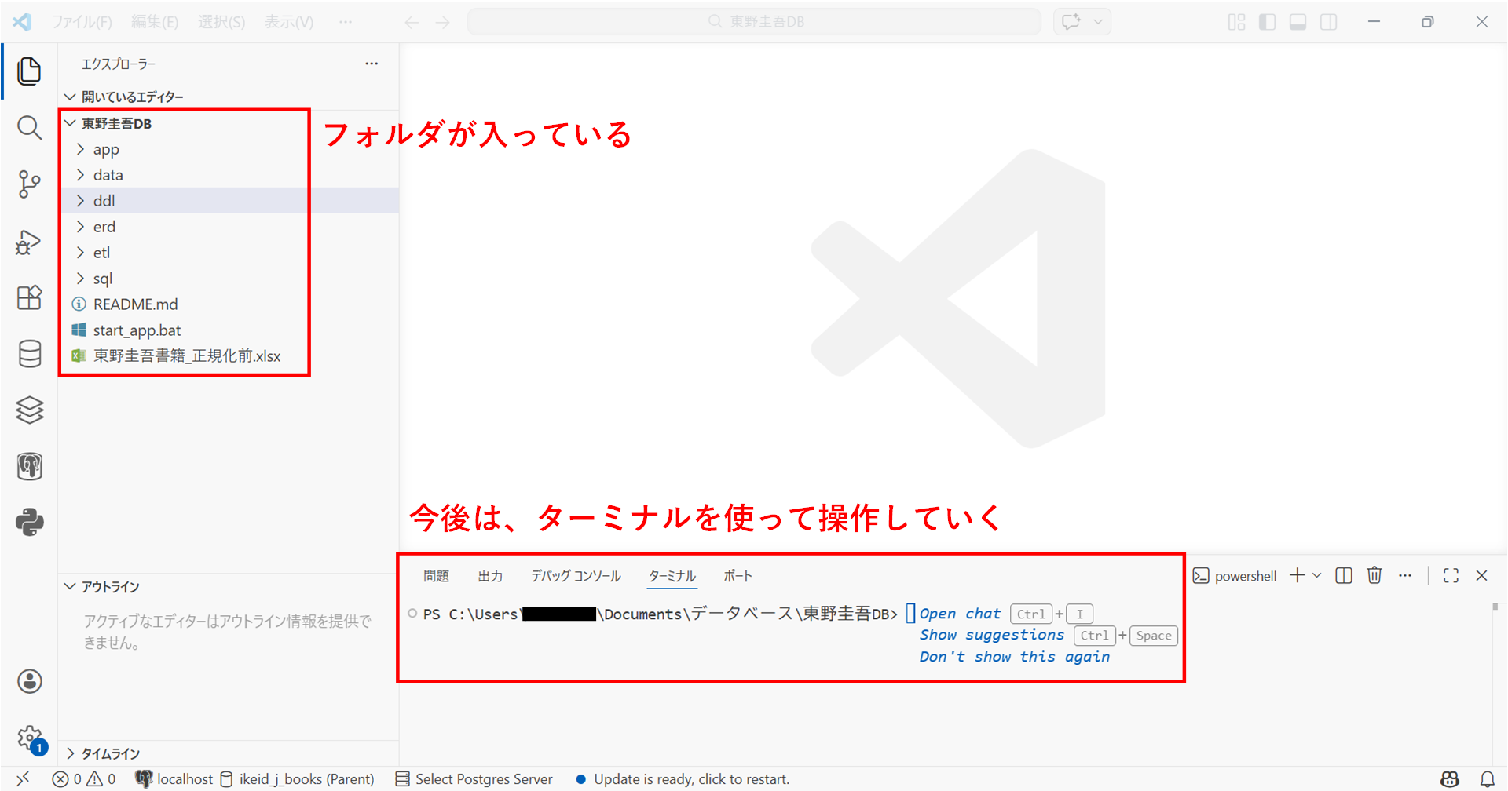Open the Explorer view in activity bar
The image size is (1508, 791).
[29, 71]
